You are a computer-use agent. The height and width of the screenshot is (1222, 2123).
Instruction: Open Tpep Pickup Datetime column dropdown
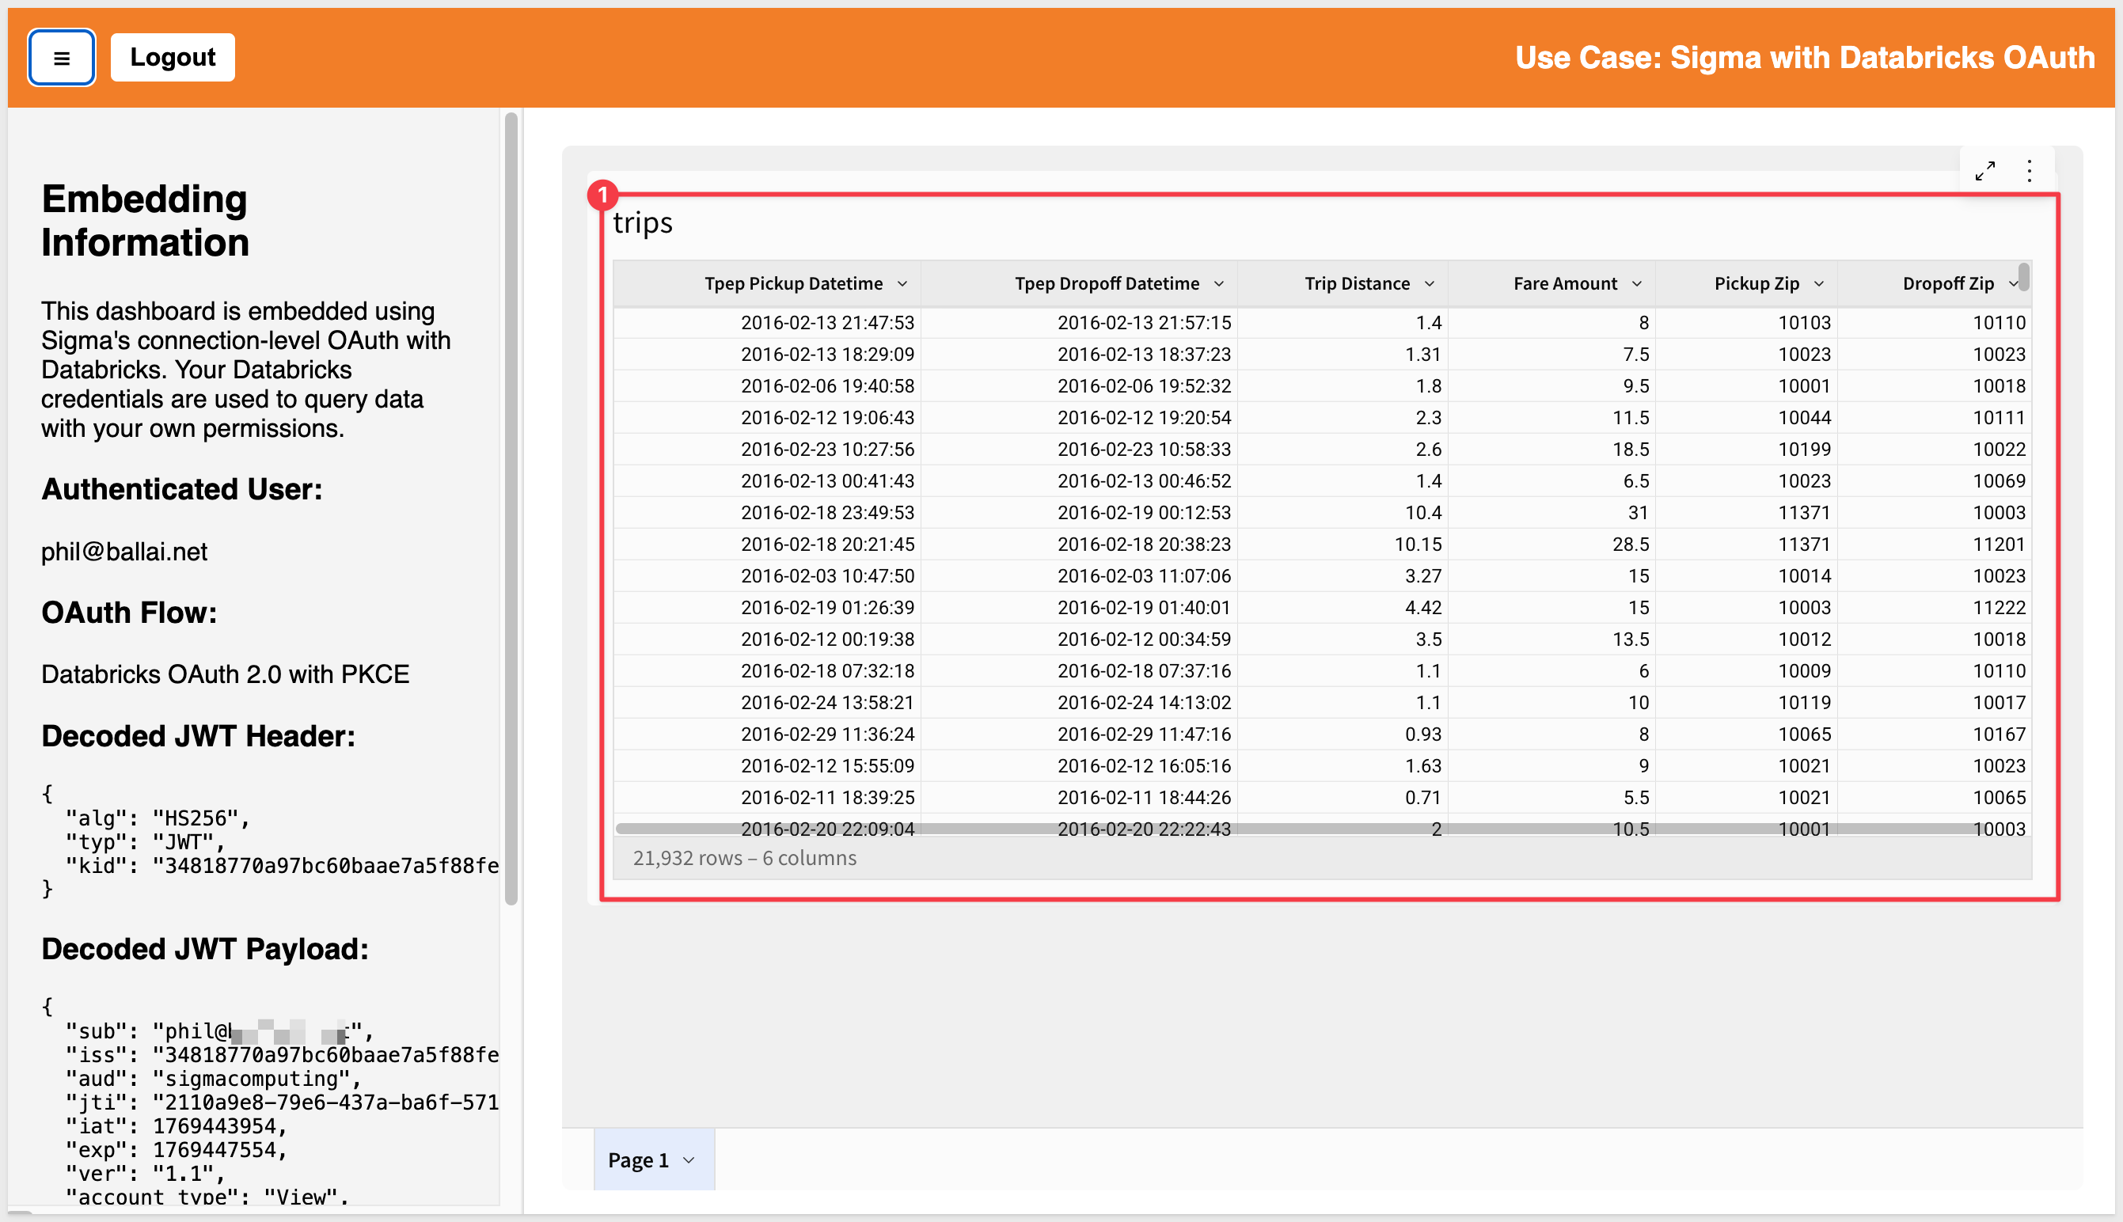902,283
